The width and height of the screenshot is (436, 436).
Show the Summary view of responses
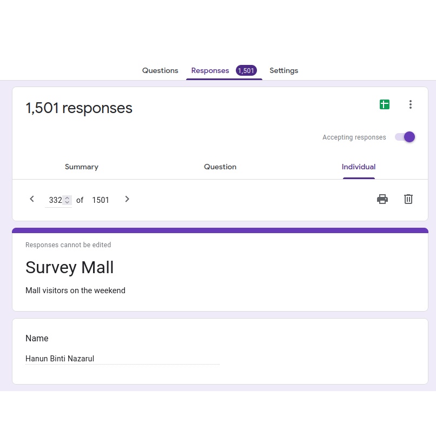point(82,167)
